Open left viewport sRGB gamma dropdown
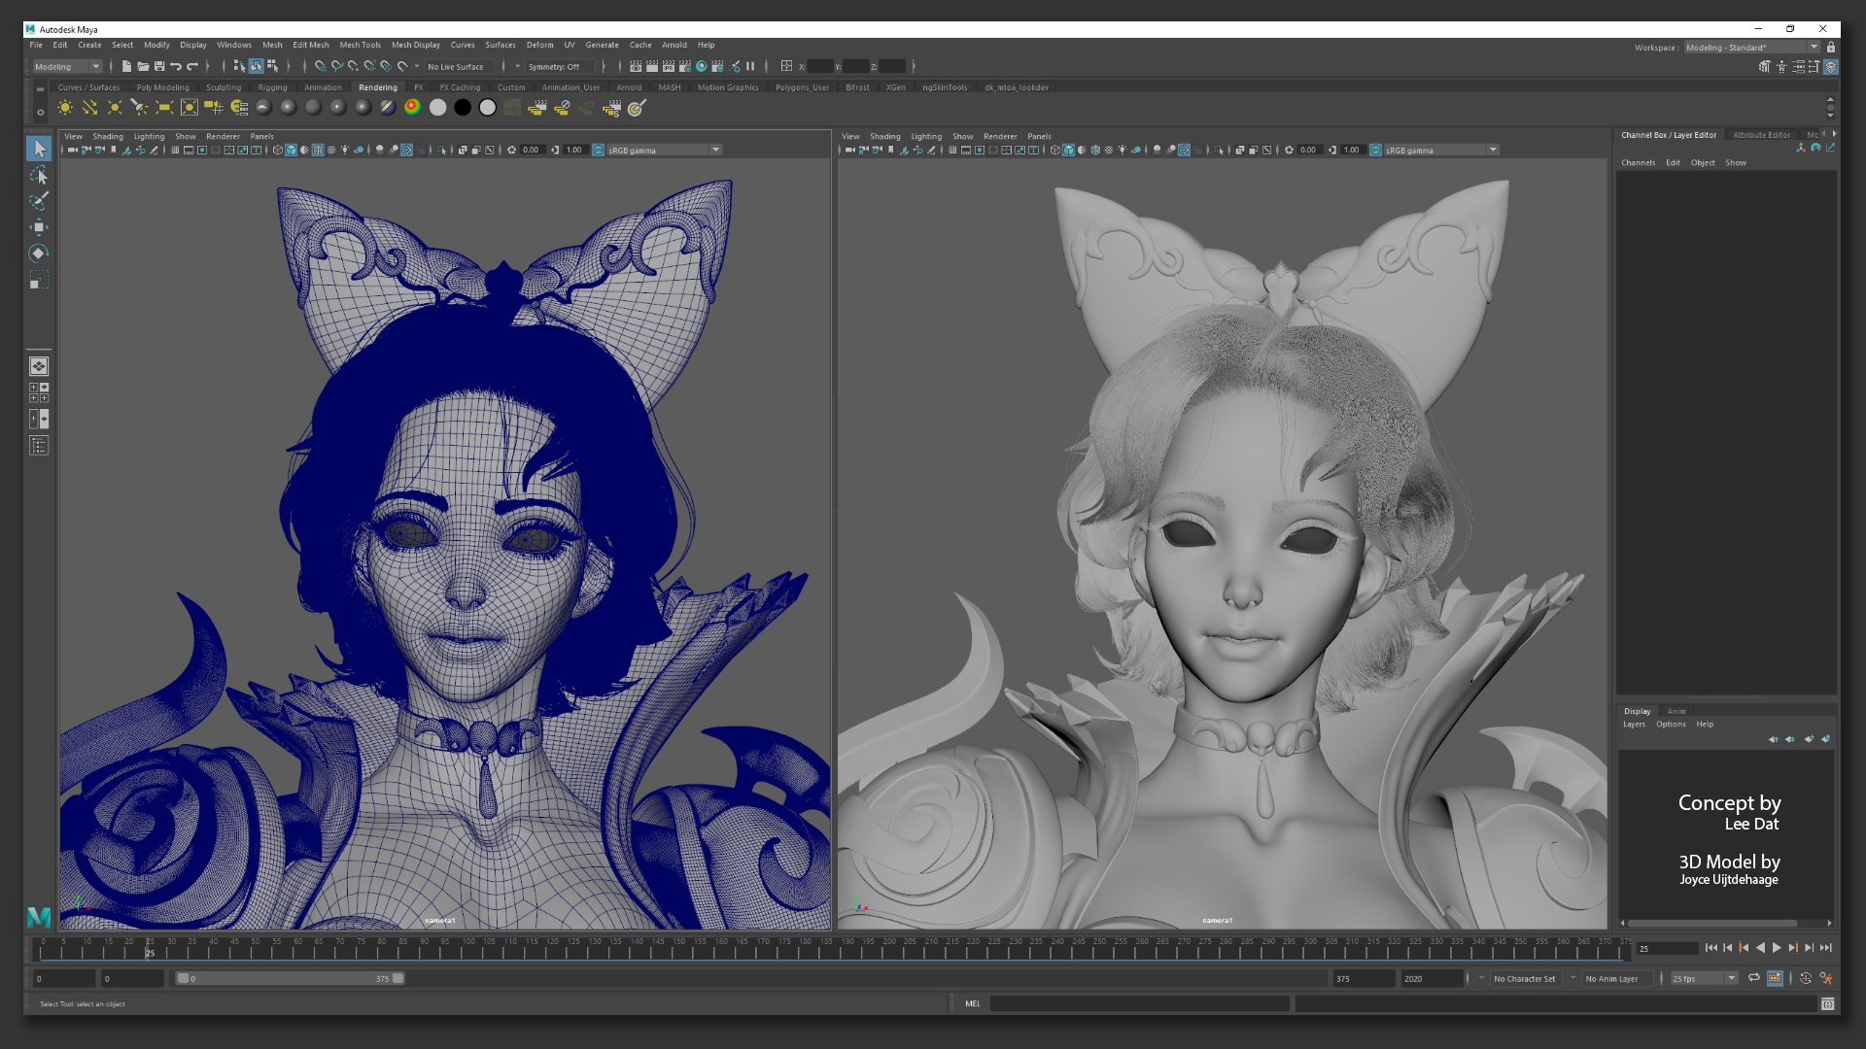Viewport: 1866px width, 1049px height. pos(664,150)
